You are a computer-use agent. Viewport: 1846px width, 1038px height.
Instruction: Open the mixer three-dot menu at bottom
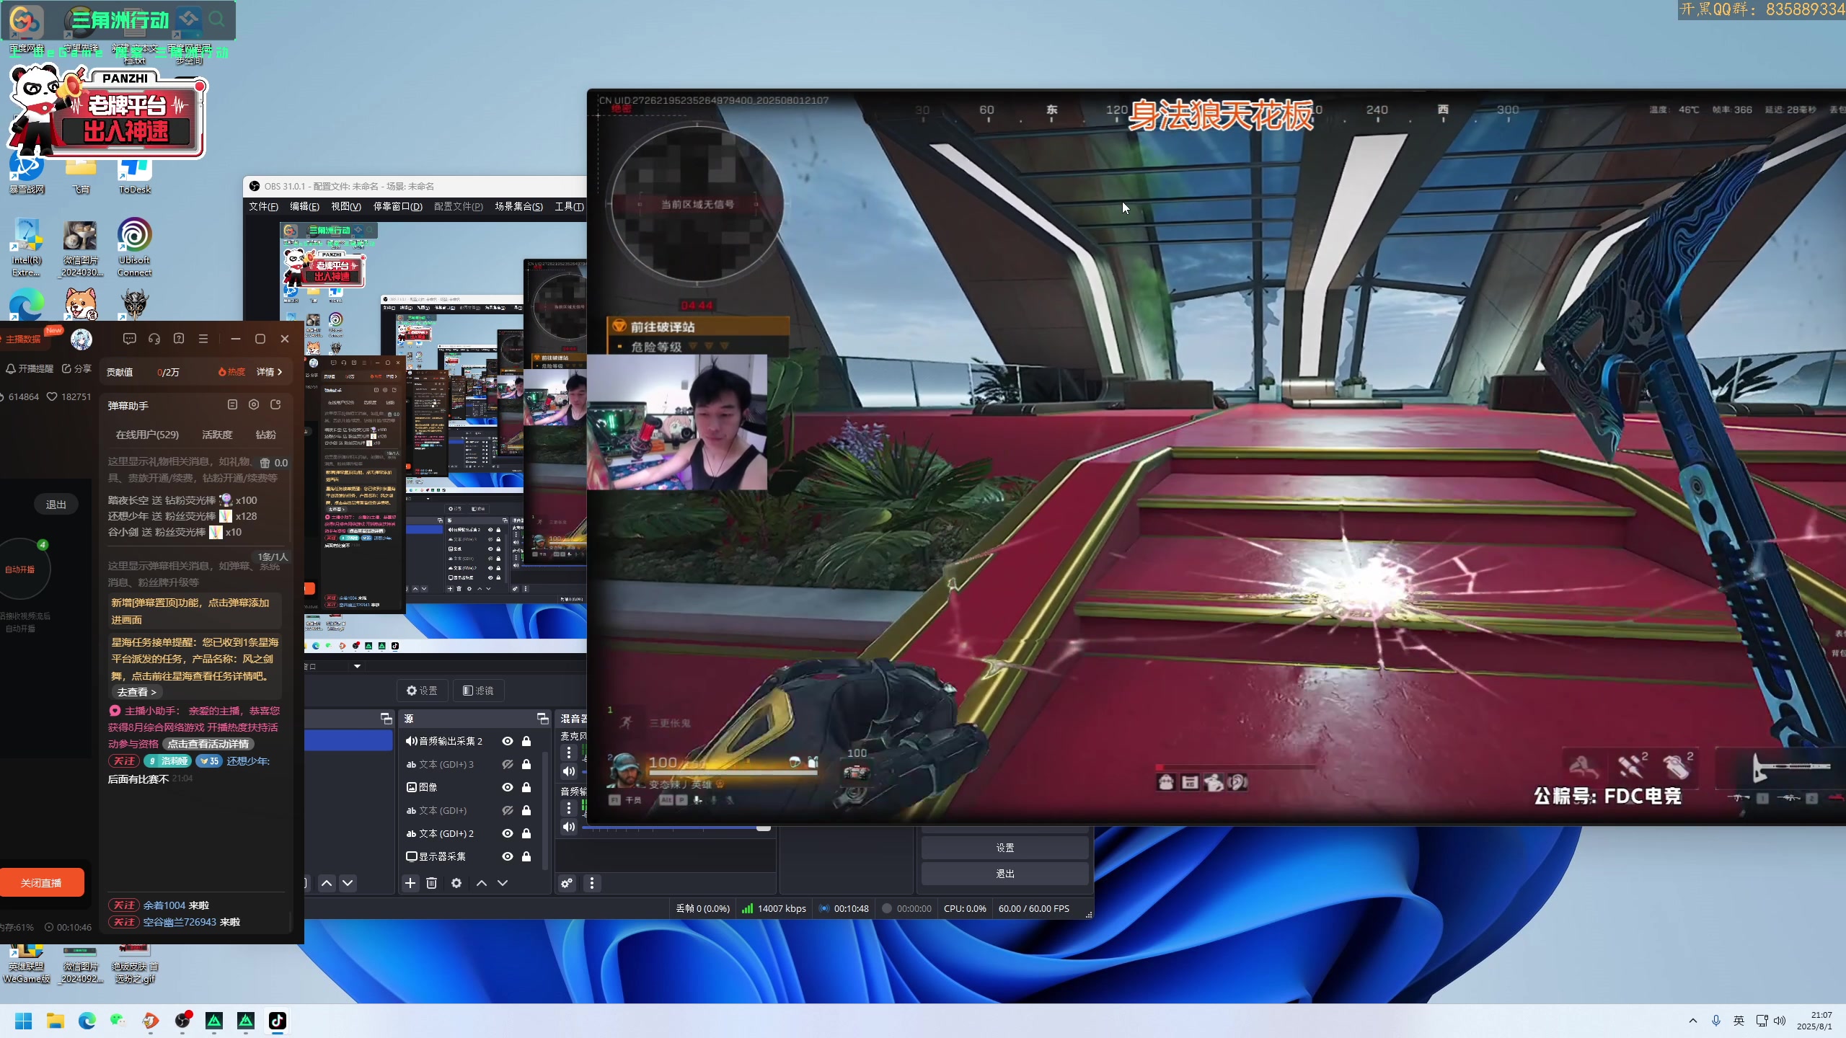(592, 883)
